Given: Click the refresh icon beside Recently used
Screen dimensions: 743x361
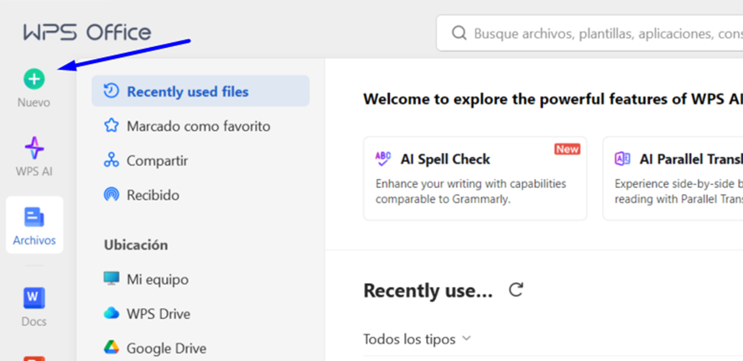Looking at the screenshot, I should pos(516,290).
